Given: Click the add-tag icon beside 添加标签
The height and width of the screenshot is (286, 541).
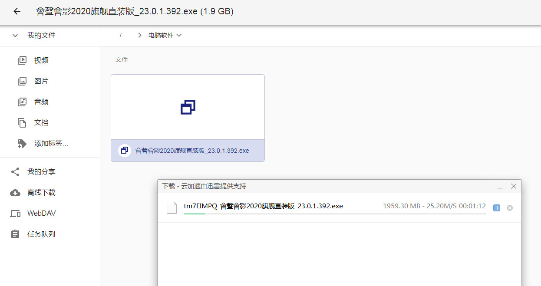Looking at the screenshot, I should [22, 144].
